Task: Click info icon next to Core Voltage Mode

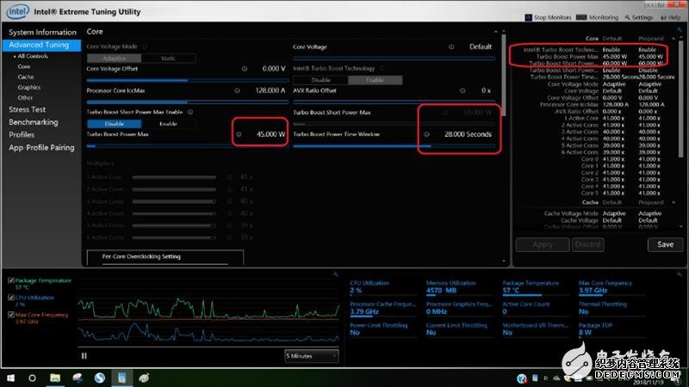Action: [145, 46]
